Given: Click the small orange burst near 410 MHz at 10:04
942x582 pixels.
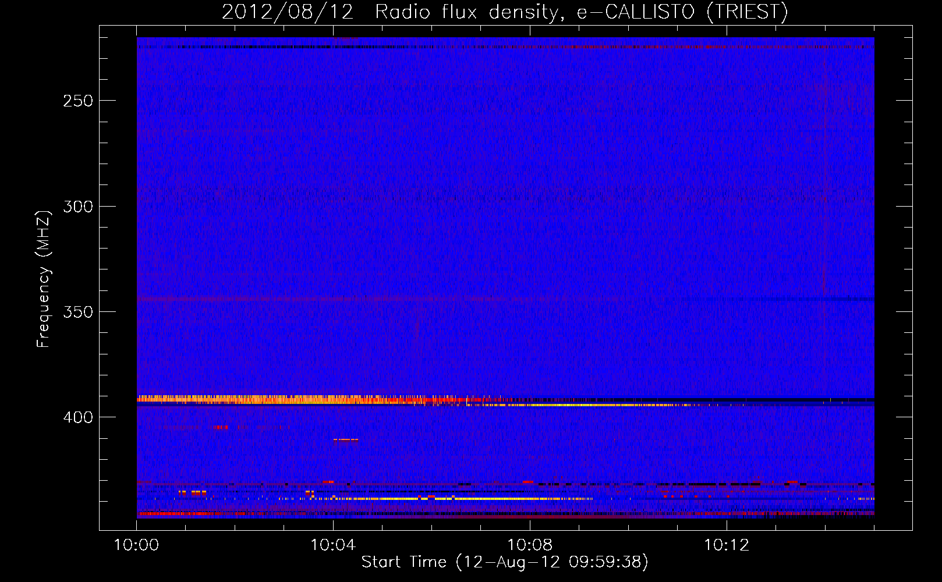Looking at the screenshot, I should pos(346,439).
